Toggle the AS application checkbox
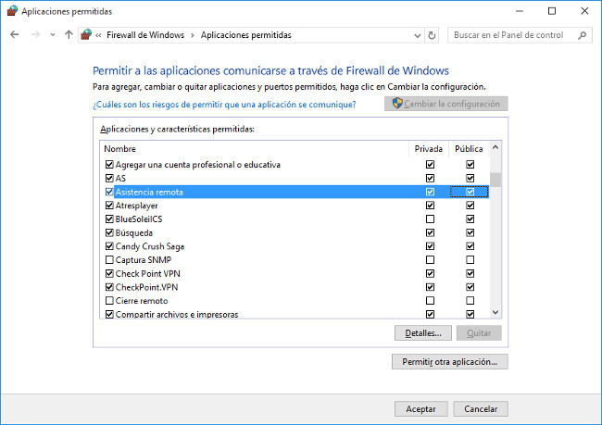The width and height of the screenshot is (602, 425). [x=109, y=178]
